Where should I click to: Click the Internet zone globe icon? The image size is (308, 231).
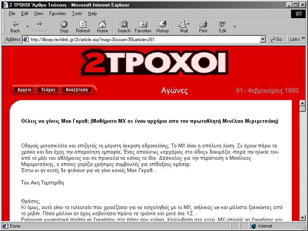(x=254, y=226)
